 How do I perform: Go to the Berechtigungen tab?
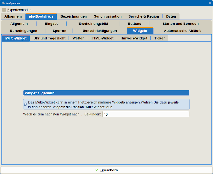pyautogui.click(x=24, y=31)
